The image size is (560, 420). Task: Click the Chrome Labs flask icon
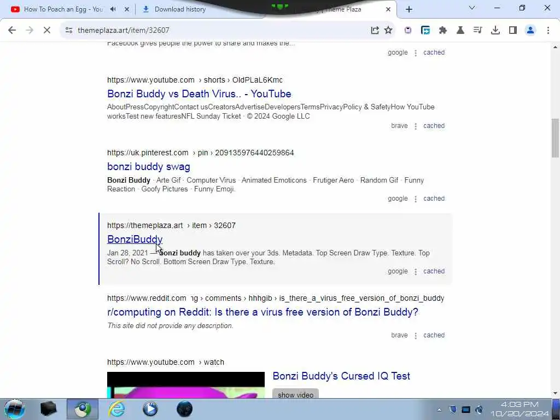pyautogui.click(x=460, y=31)
